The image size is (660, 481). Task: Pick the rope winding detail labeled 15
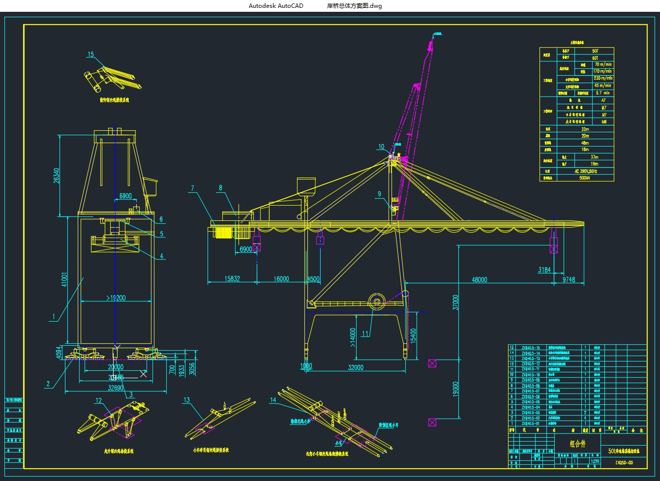pyautogui.click(x=113, y=80)
